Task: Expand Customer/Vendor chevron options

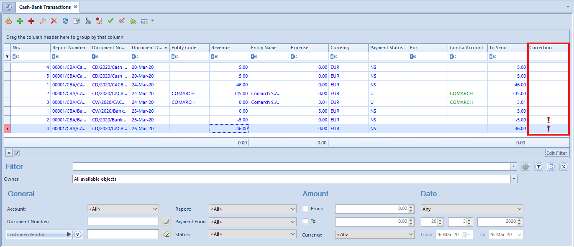Action: pyautogui.click(x=77, y=234)
